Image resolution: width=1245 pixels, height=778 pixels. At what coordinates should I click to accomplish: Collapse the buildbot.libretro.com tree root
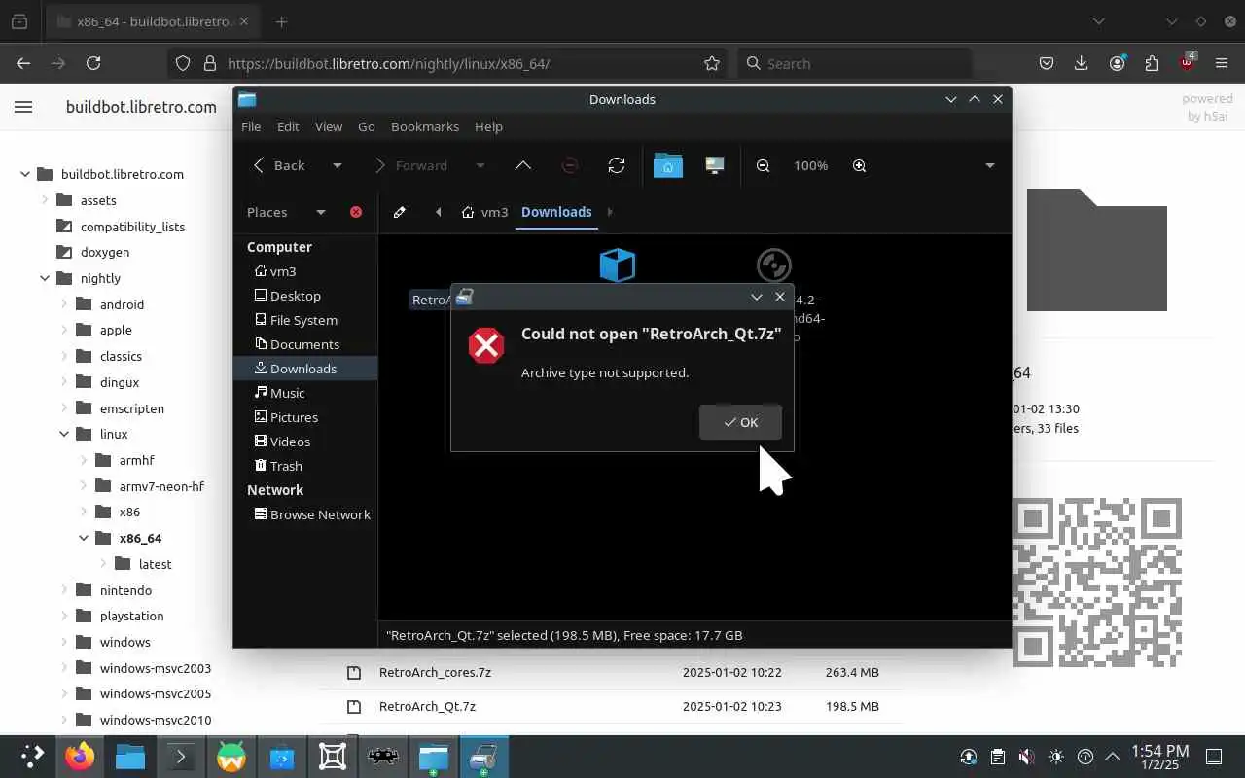25,174
